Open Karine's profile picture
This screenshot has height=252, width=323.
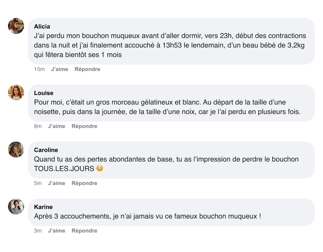pos(16,207)
